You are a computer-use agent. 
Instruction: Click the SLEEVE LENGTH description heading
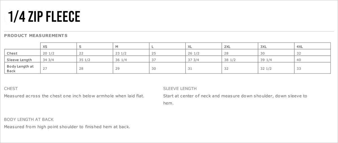pos(180,89)
